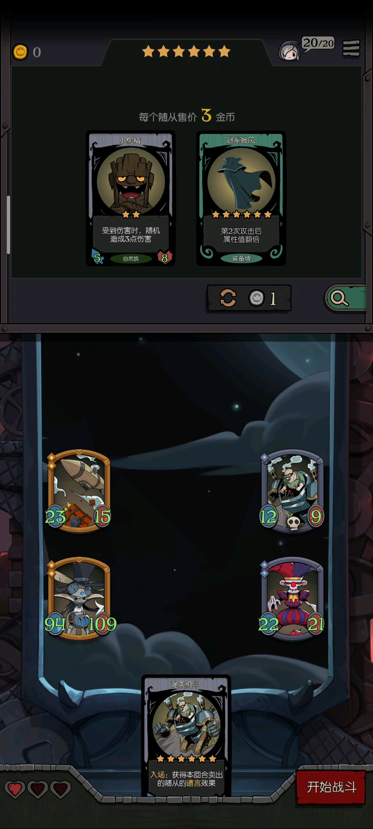Click the first red heart life icon

(x=15, y=789)
